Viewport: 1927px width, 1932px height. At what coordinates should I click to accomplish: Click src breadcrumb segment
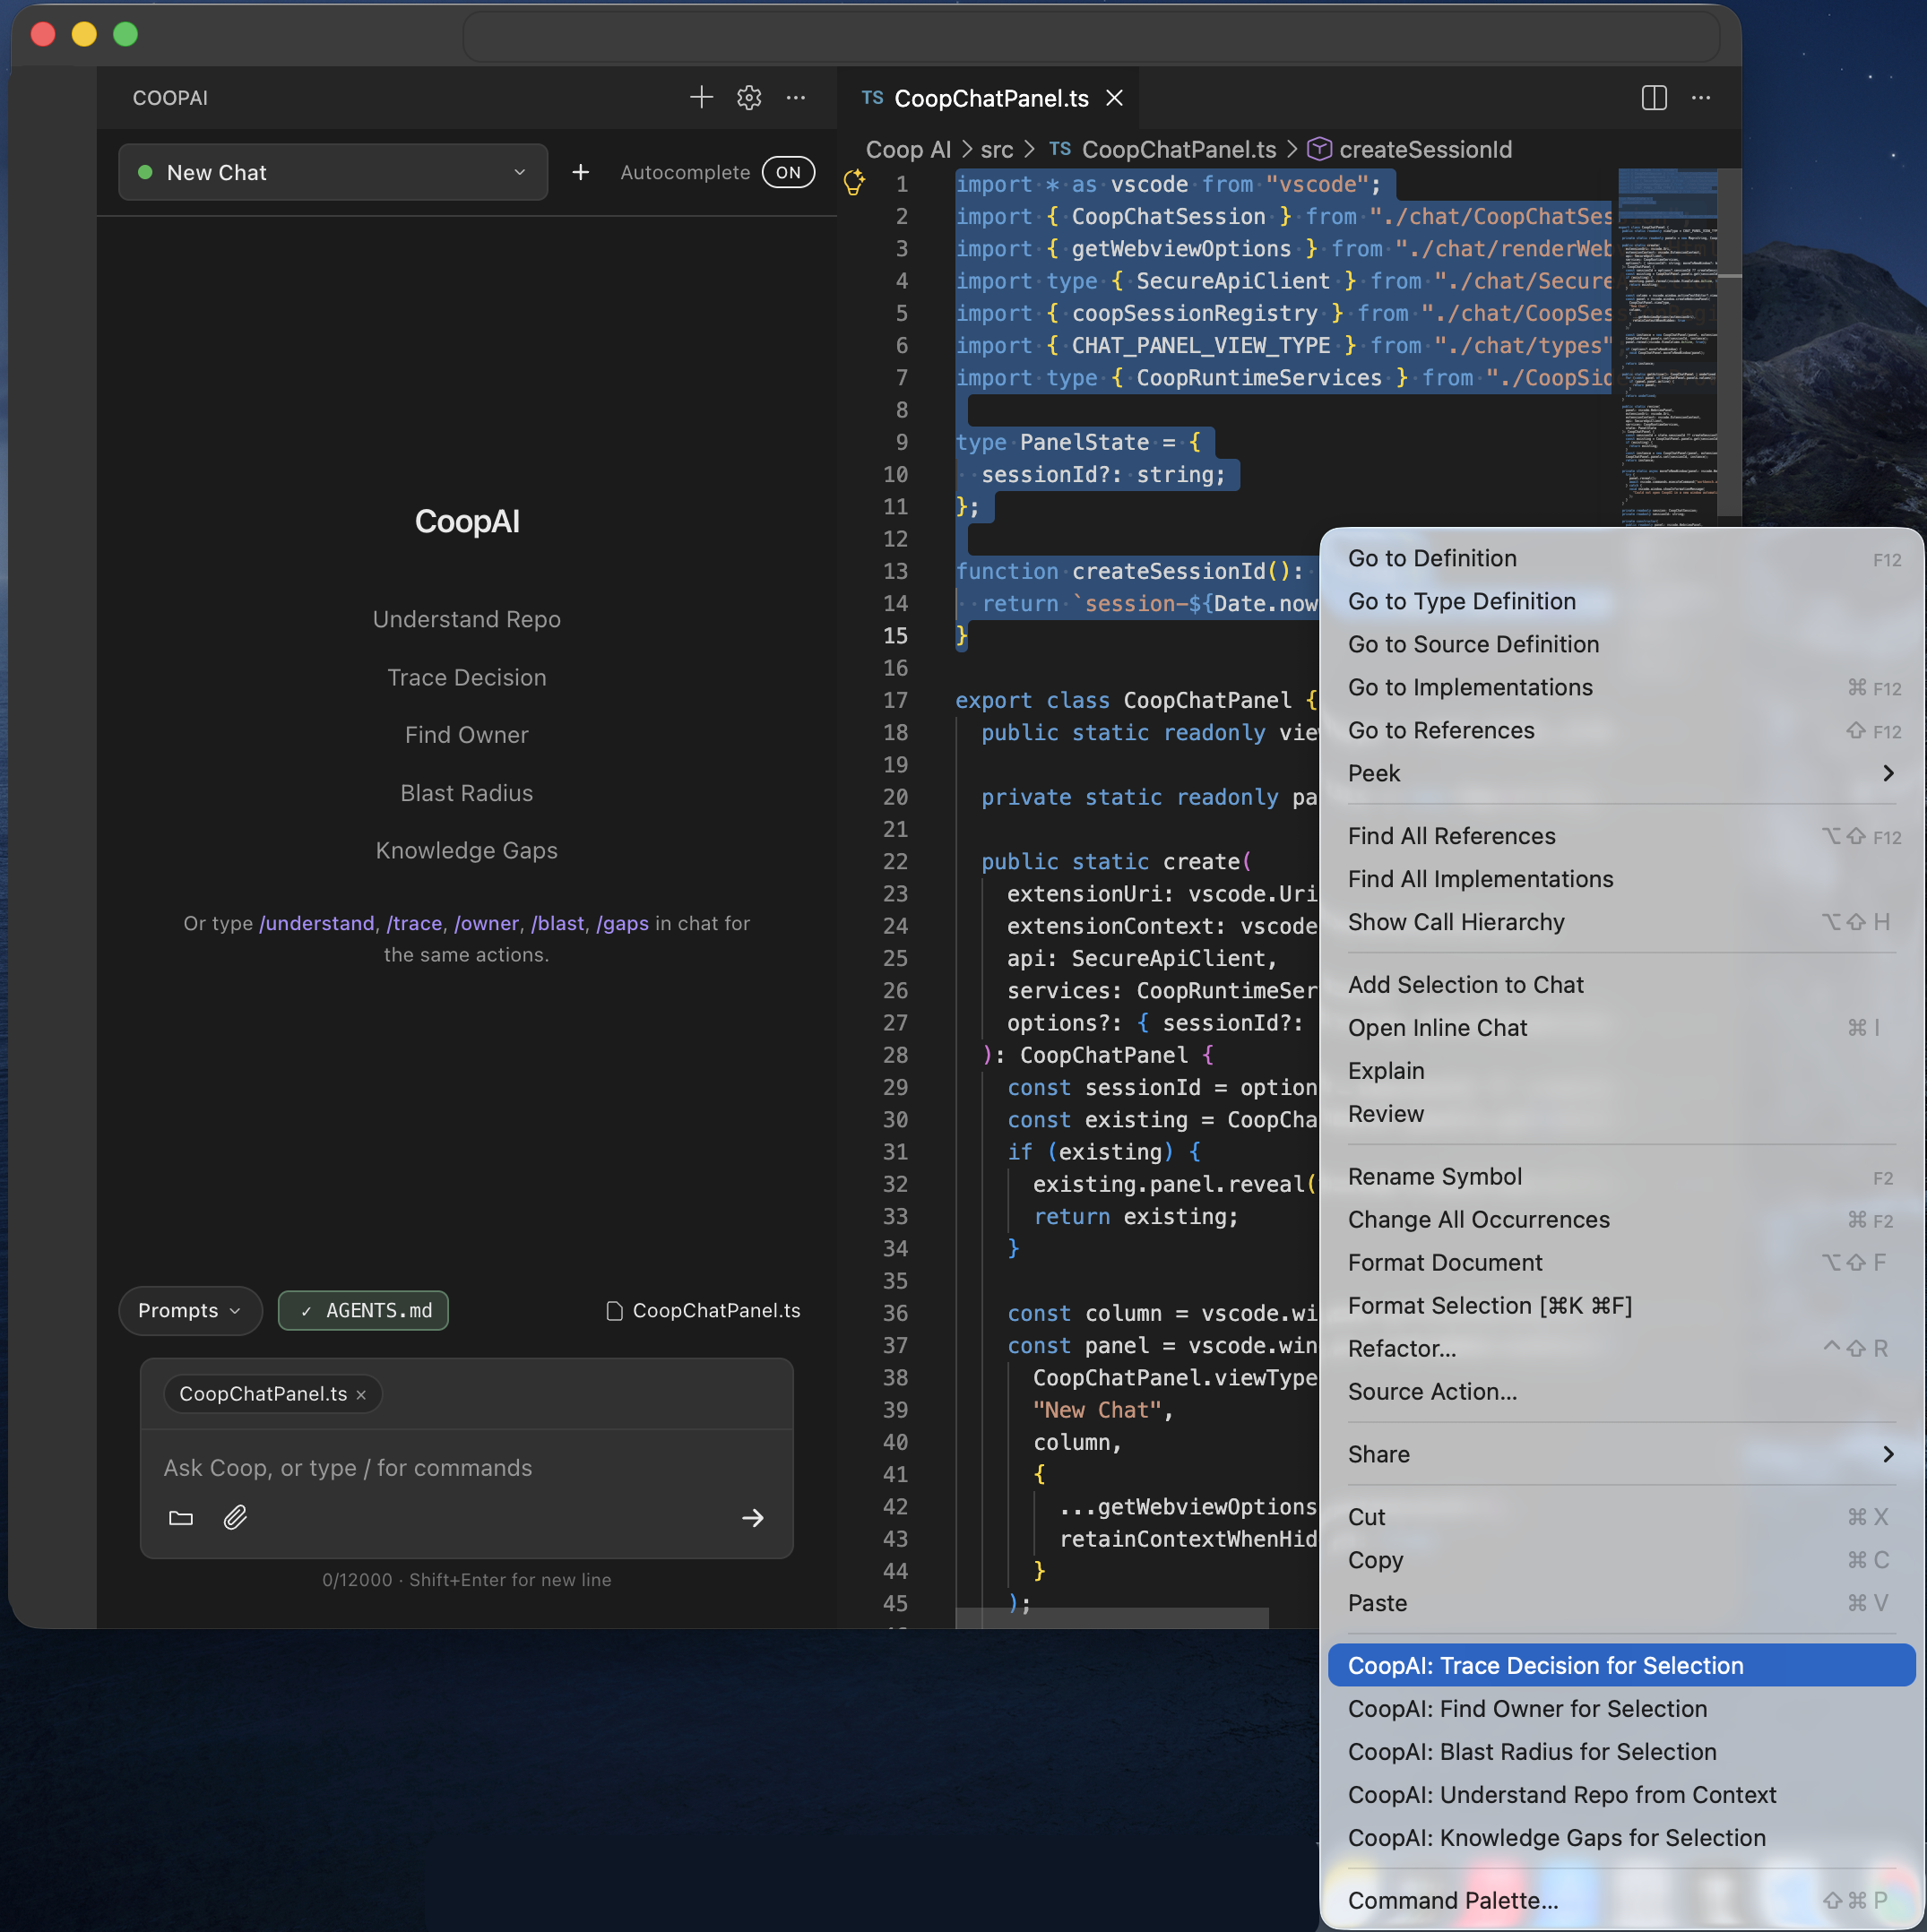(996, 149)
